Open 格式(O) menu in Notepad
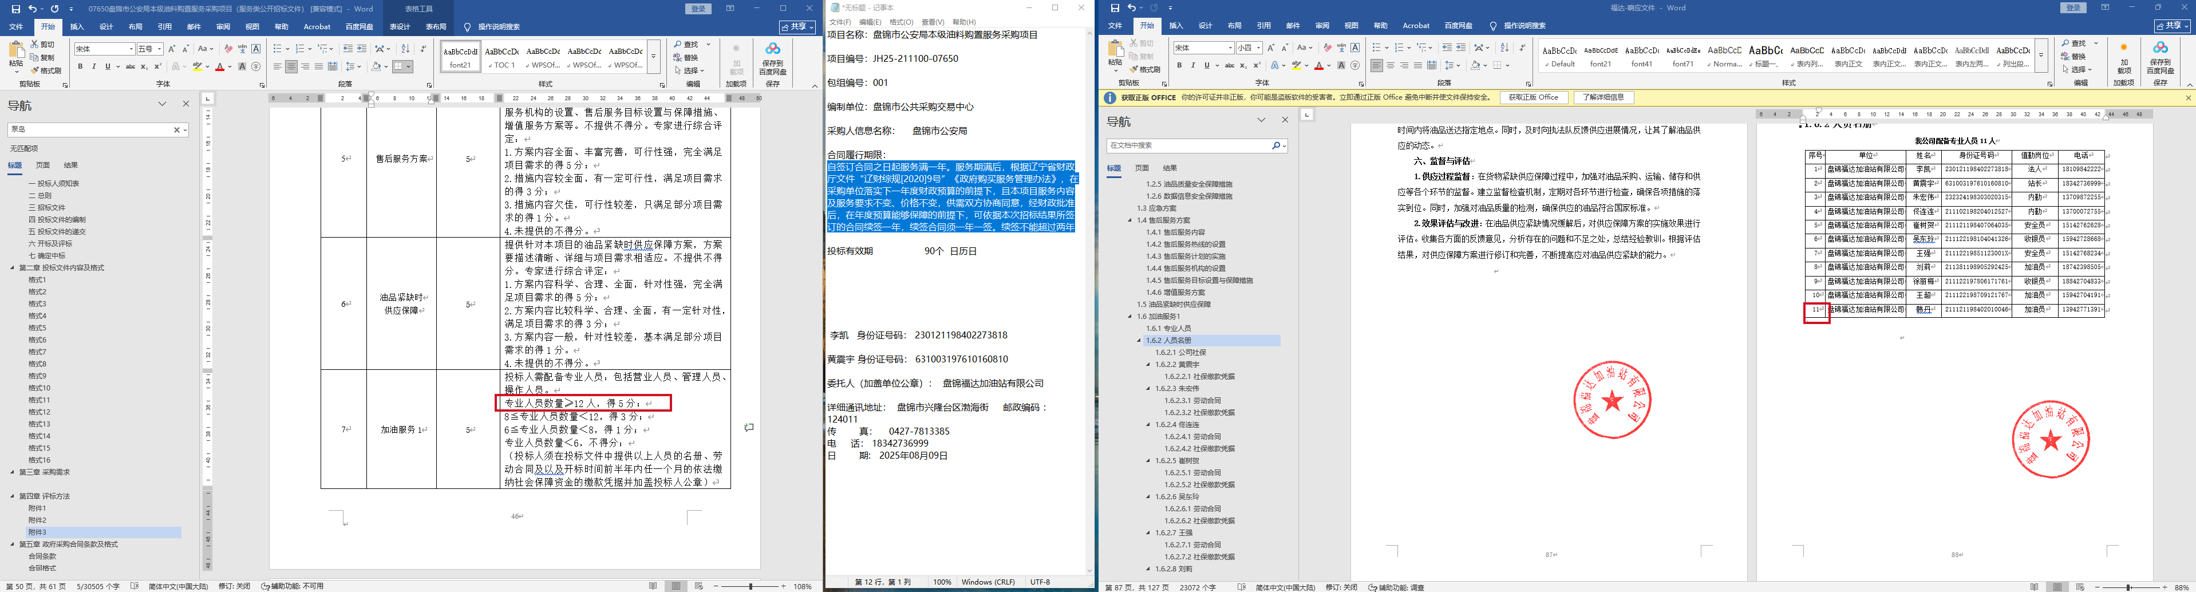Image resolution: width=2196 pixels, height=592 pixels. tap(901, 22)
